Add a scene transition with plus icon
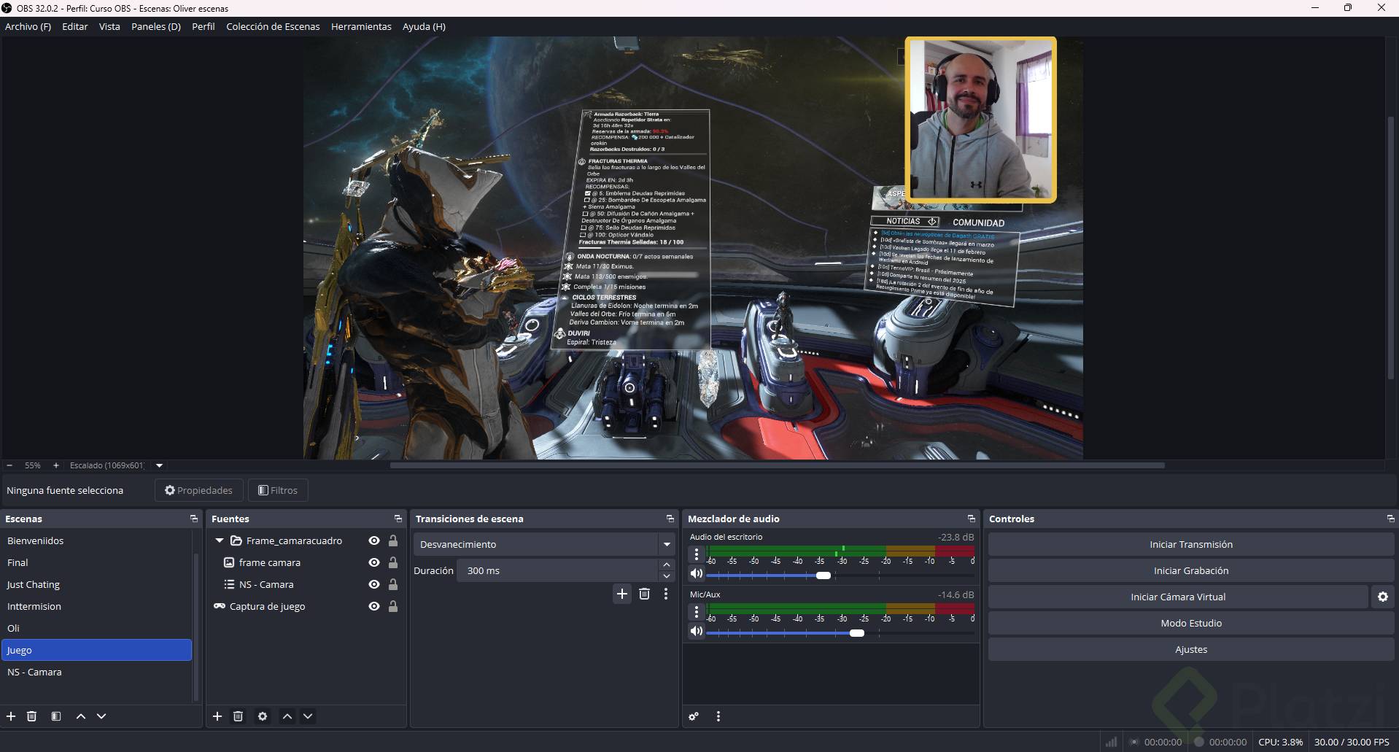This screenshot has width=1399, height=752. 621,594
